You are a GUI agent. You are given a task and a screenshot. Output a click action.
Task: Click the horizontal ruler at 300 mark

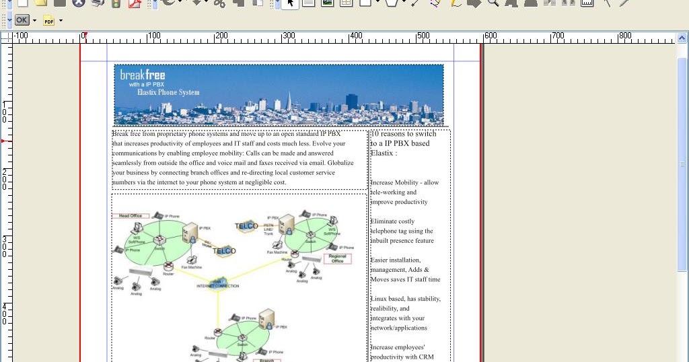click(288, 37)
